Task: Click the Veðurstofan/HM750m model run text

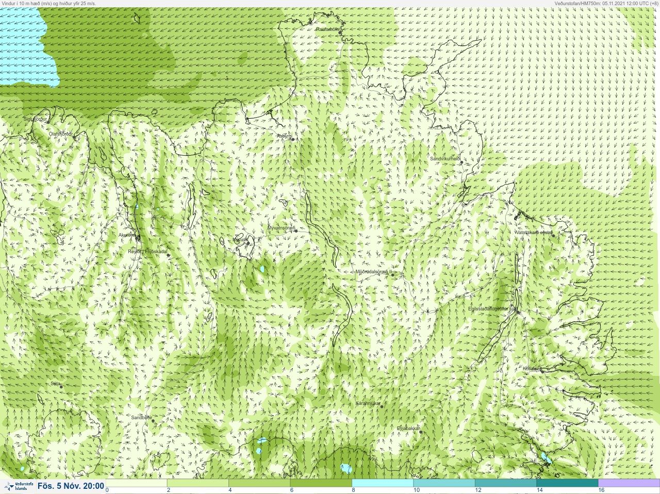Action: coord(606,3)
